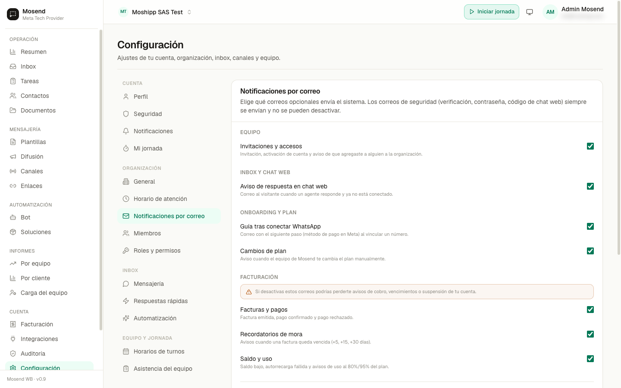This screenshot has width=621, height=388.
Task: Click the Contactos people icon
Action: click(x=13, y=96)
